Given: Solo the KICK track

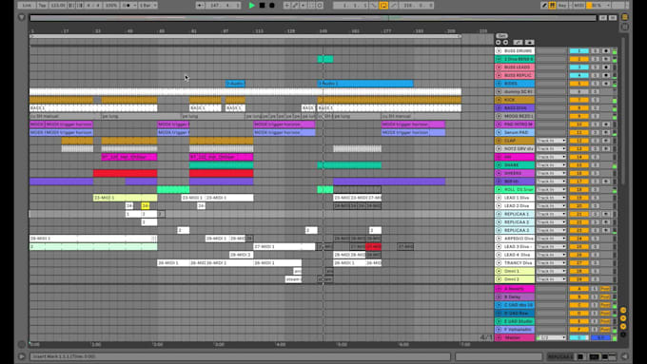Looking at the screenshot, I should [595, 100].
